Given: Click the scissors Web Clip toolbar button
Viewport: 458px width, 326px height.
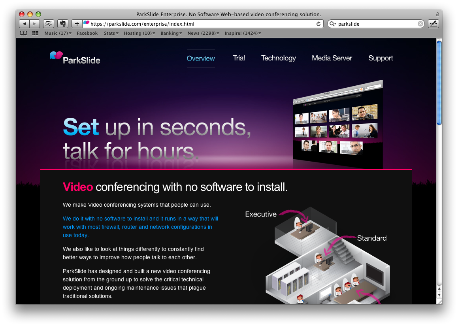Looking at the screenshot, I should (49, 24).
